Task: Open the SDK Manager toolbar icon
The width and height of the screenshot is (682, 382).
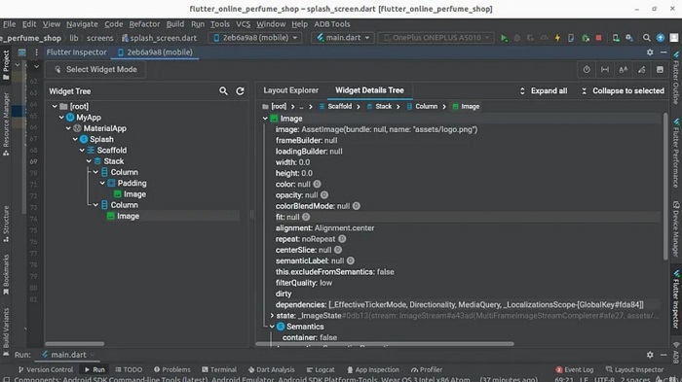Action: click(x=629, y=38)
